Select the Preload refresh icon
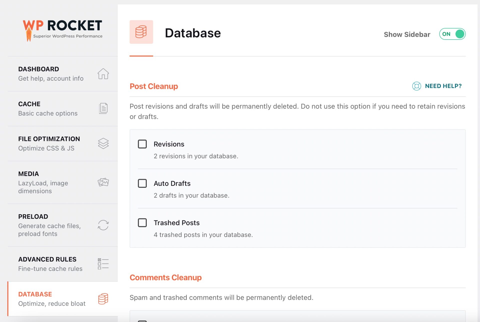The height and width of the screenshot is (322, 480). 103,225
